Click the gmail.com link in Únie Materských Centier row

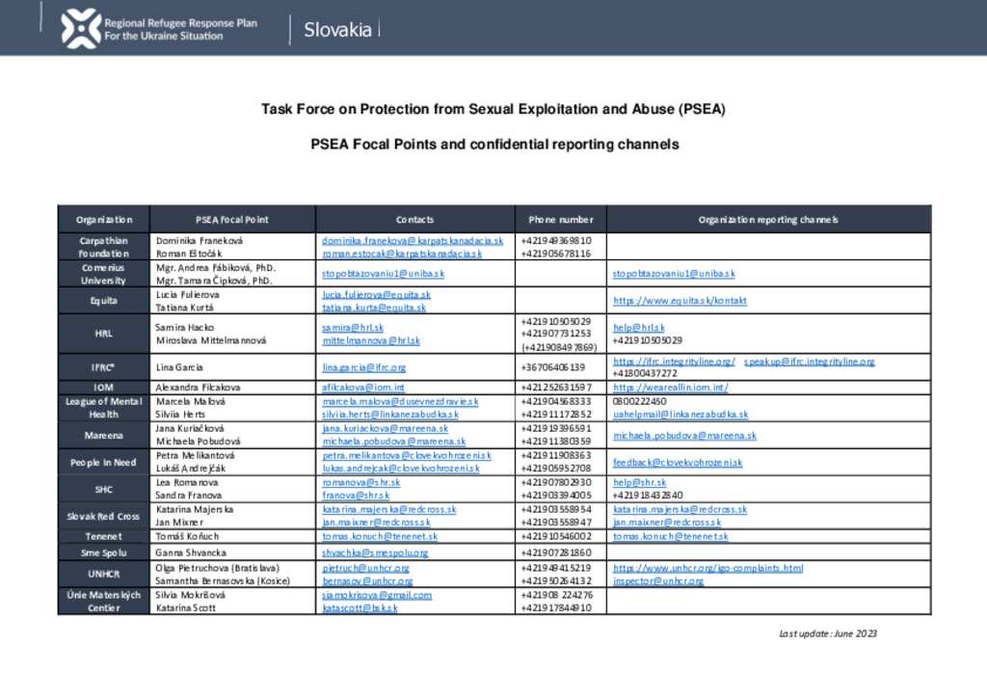pyautogui.click(x=377, y=596)
